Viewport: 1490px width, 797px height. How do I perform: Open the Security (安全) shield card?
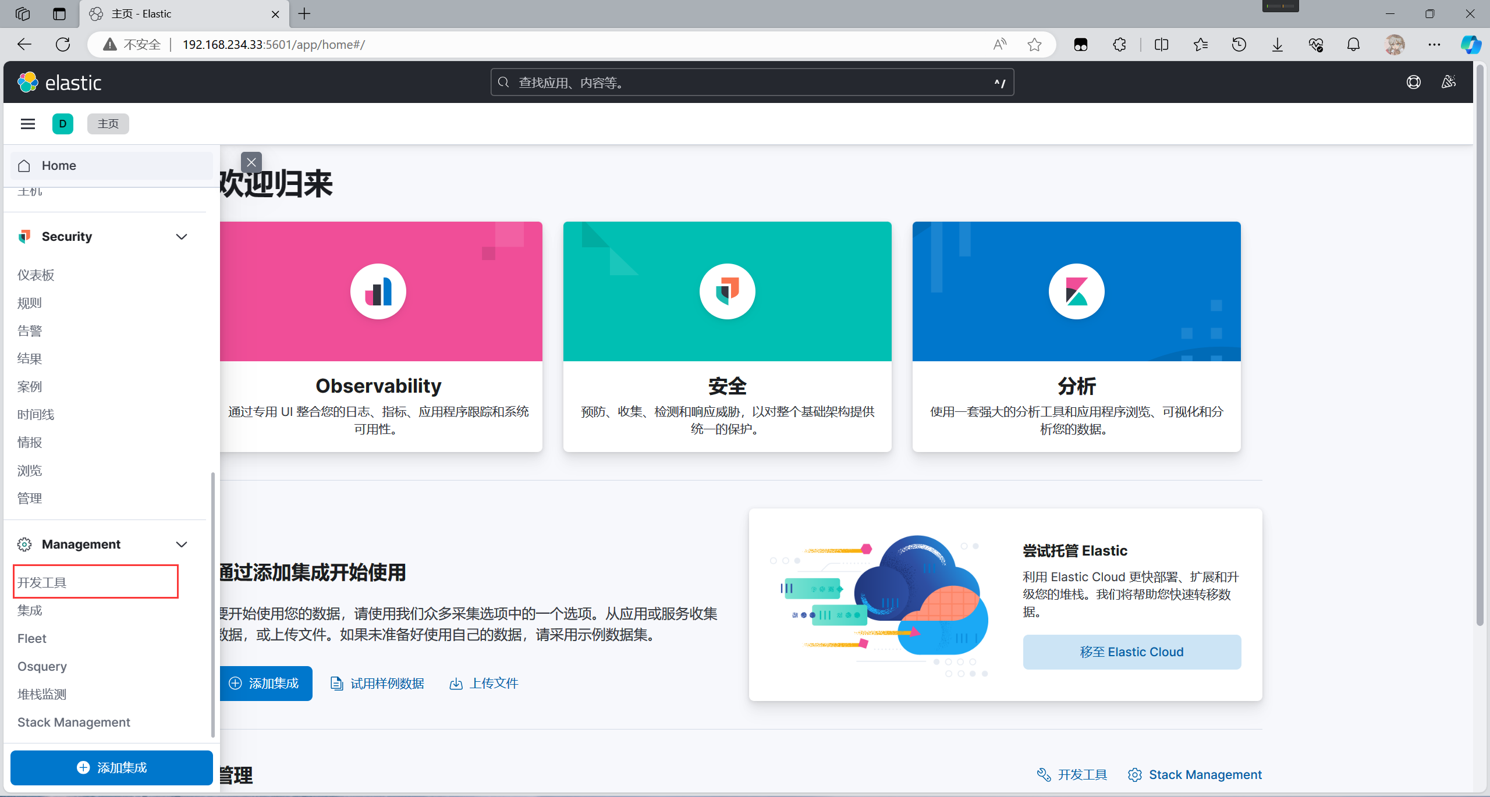tap(727, 291)
